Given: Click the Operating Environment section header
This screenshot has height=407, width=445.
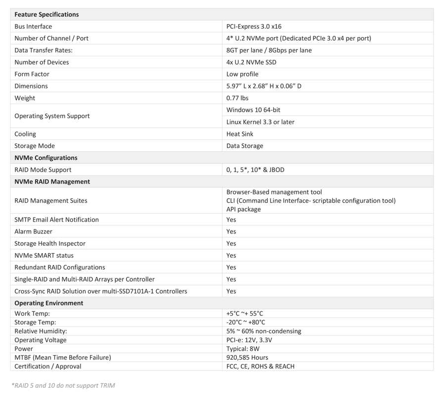Looking at the screenshot, I should tap(49, 303).
